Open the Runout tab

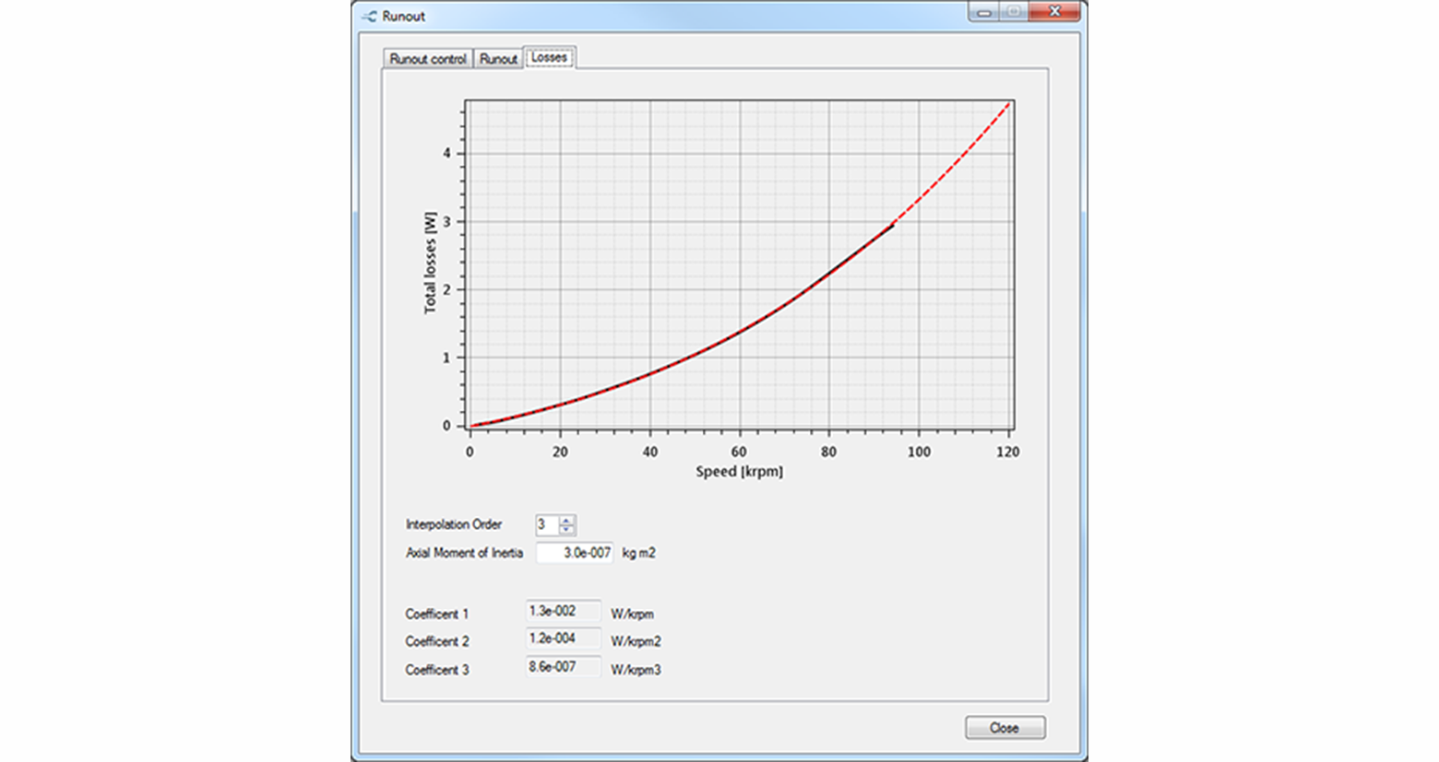click(498, 59)
